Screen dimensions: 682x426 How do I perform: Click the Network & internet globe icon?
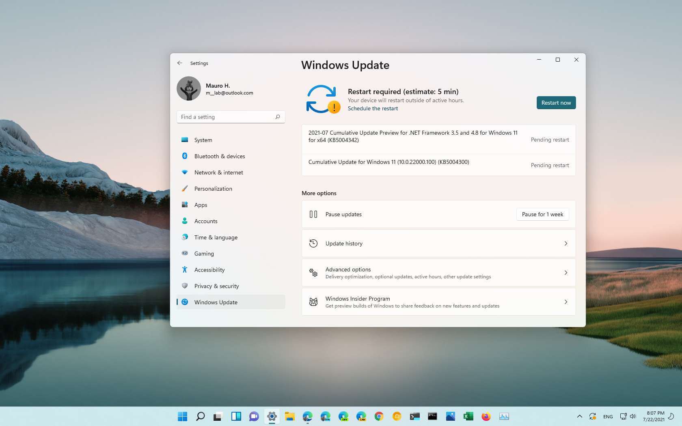185,172
